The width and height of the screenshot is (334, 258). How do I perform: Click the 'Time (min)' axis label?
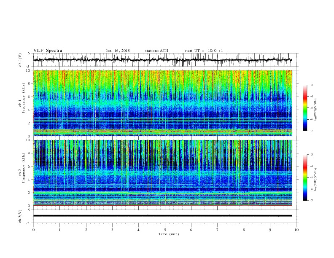pyautogui.click(x=169, y=234)
